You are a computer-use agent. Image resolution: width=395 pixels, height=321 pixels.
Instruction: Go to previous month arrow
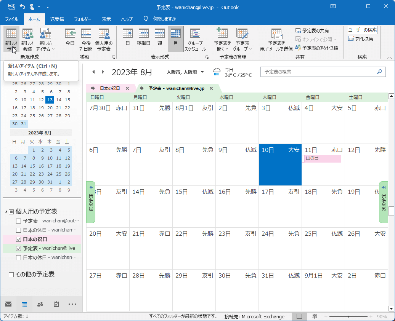[x=93, y=72]
